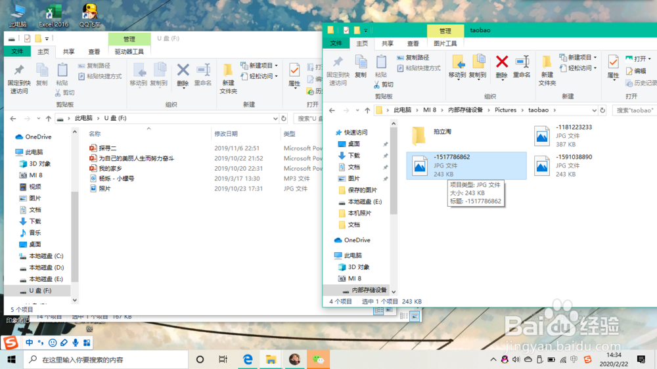The width and height of the screenshot is (657, 369).
Task: Click Move to icon in taobao window
Action: (457, 62)
